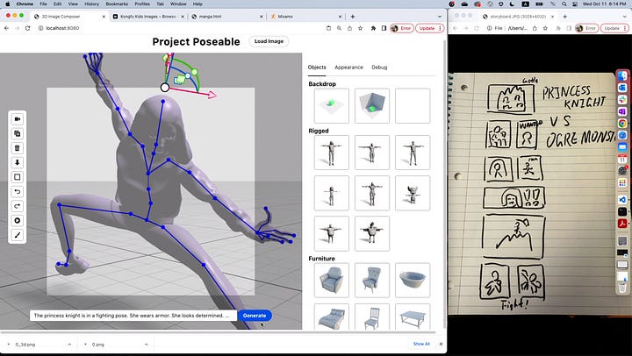Open Finder from the Dock
Image resolution: width=632 pixels, height=356 pixels.
(622, 75)
